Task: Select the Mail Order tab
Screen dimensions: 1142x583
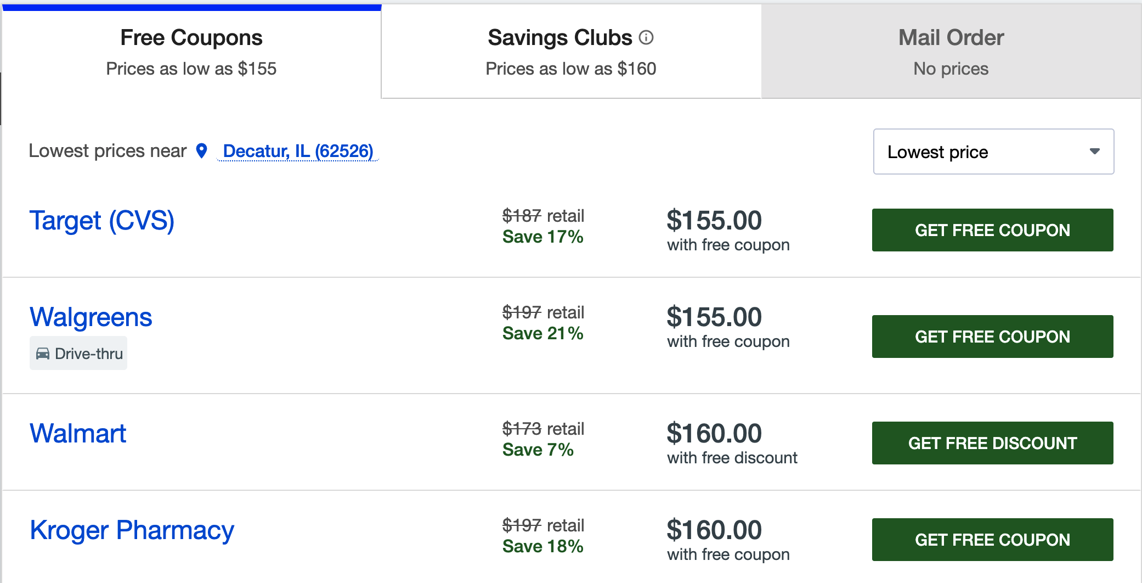Action: pyautogui.click(x=951, y=52)
